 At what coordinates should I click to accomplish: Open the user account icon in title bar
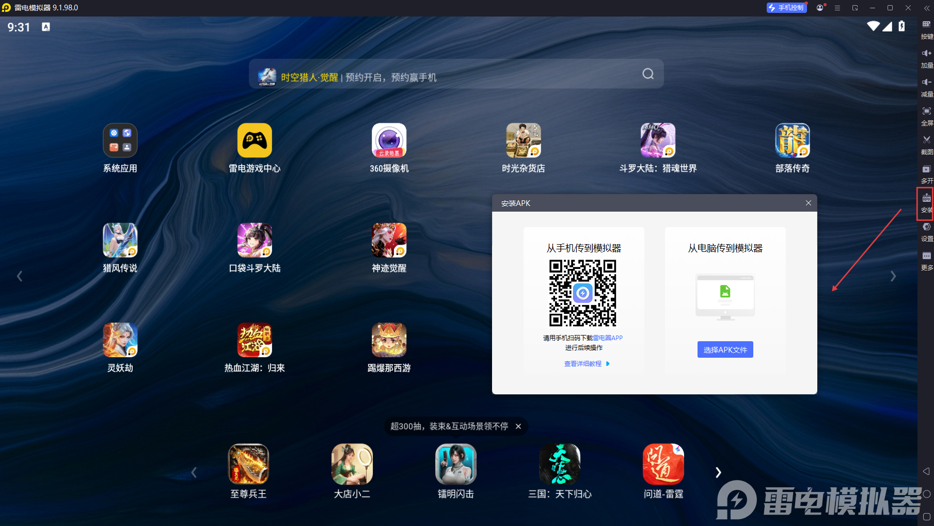click(x=820, y=8)
